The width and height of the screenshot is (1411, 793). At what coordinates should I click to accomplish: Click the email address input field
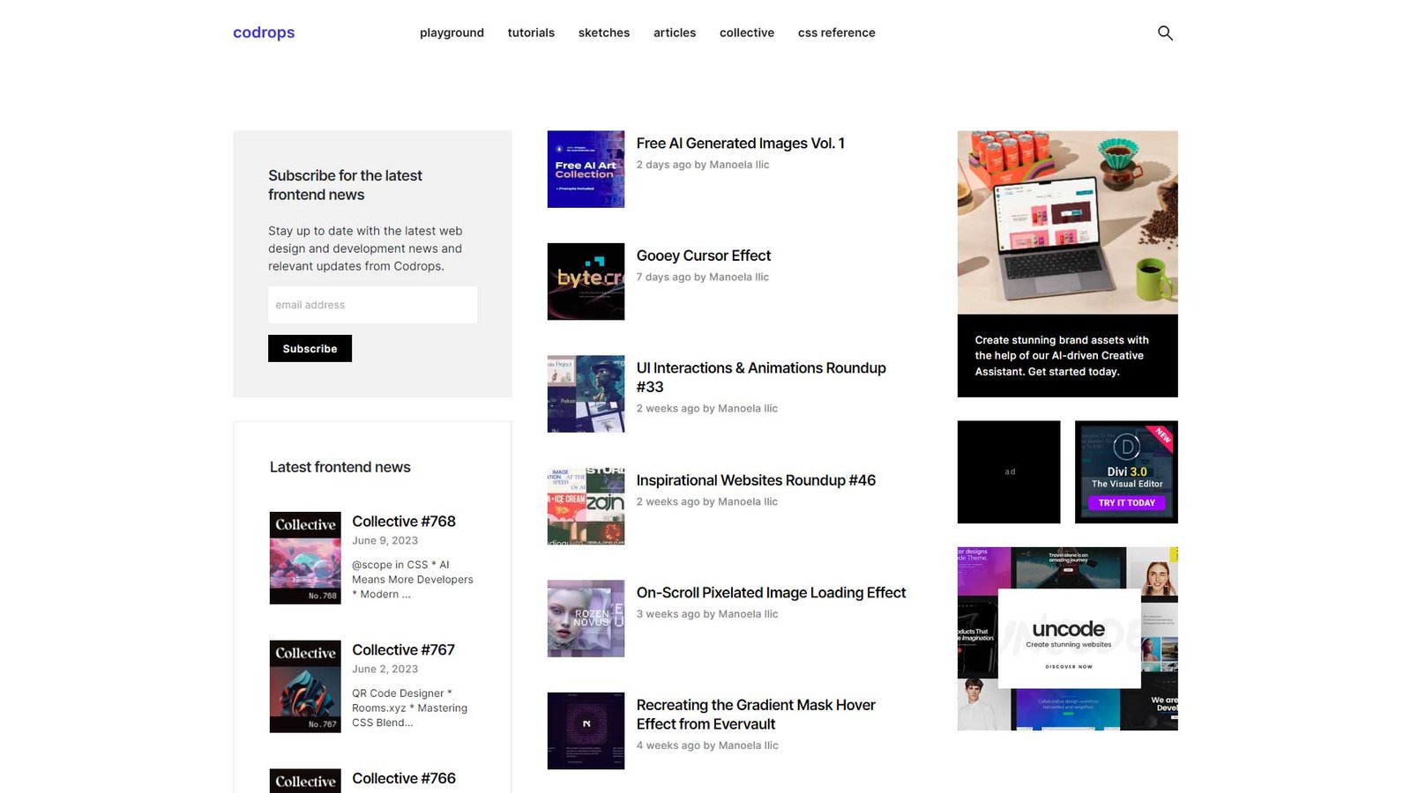coord(372,305)
